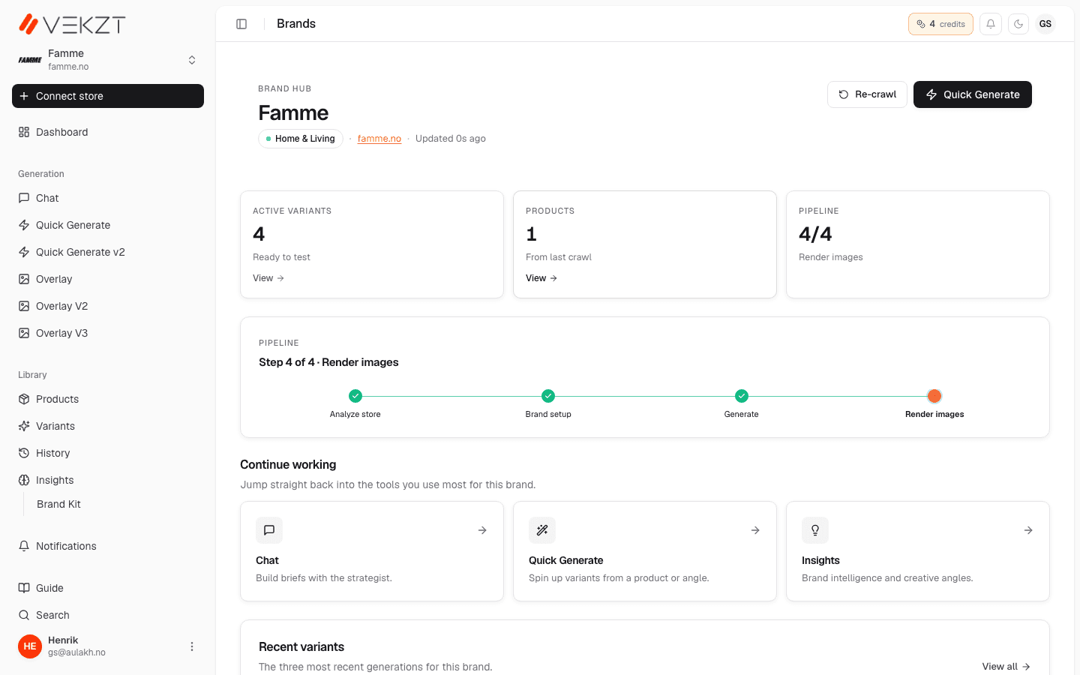Click the 4 credits badge

click(x=940, y=24)
